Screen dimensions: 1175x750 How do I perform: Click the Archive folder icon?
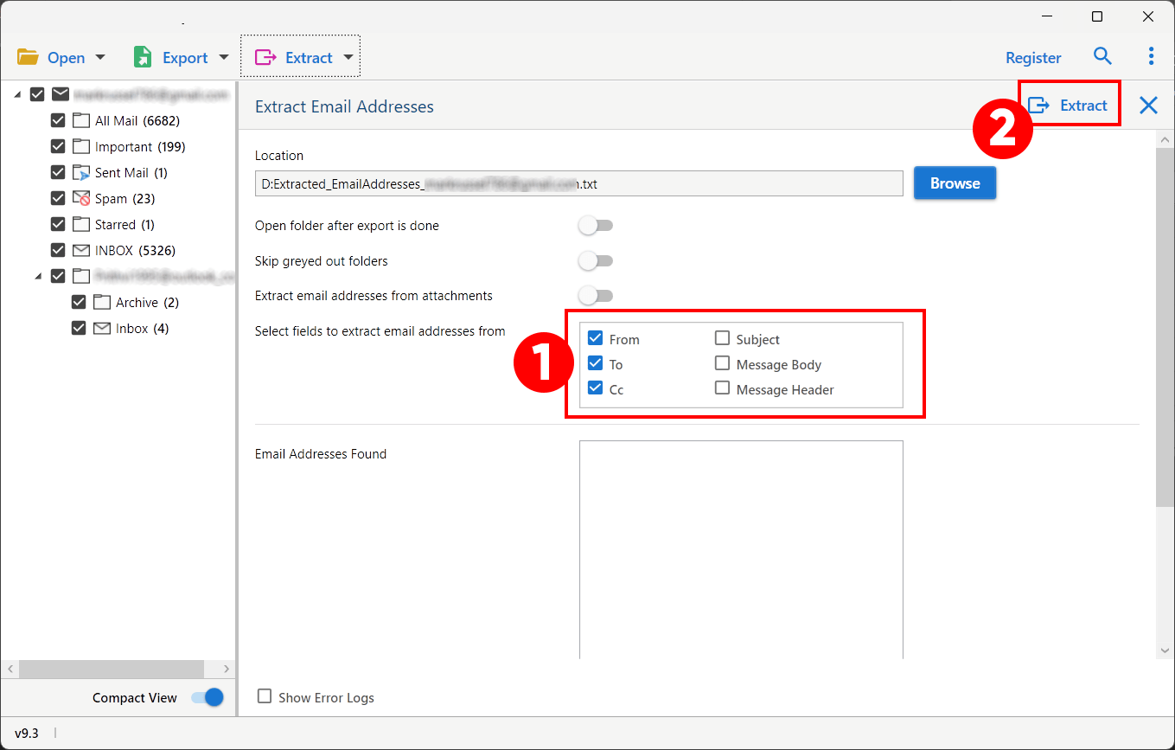coord(102,302)
